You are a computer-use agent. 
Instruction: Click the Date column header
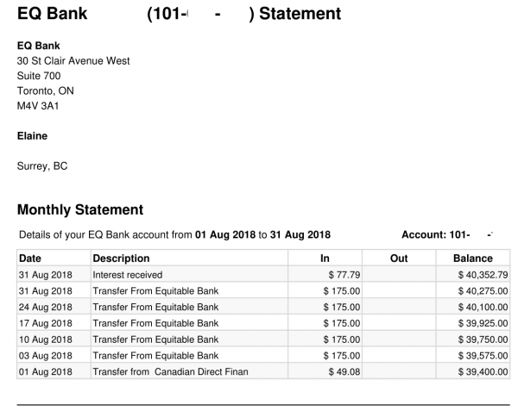tap(30, 258)
